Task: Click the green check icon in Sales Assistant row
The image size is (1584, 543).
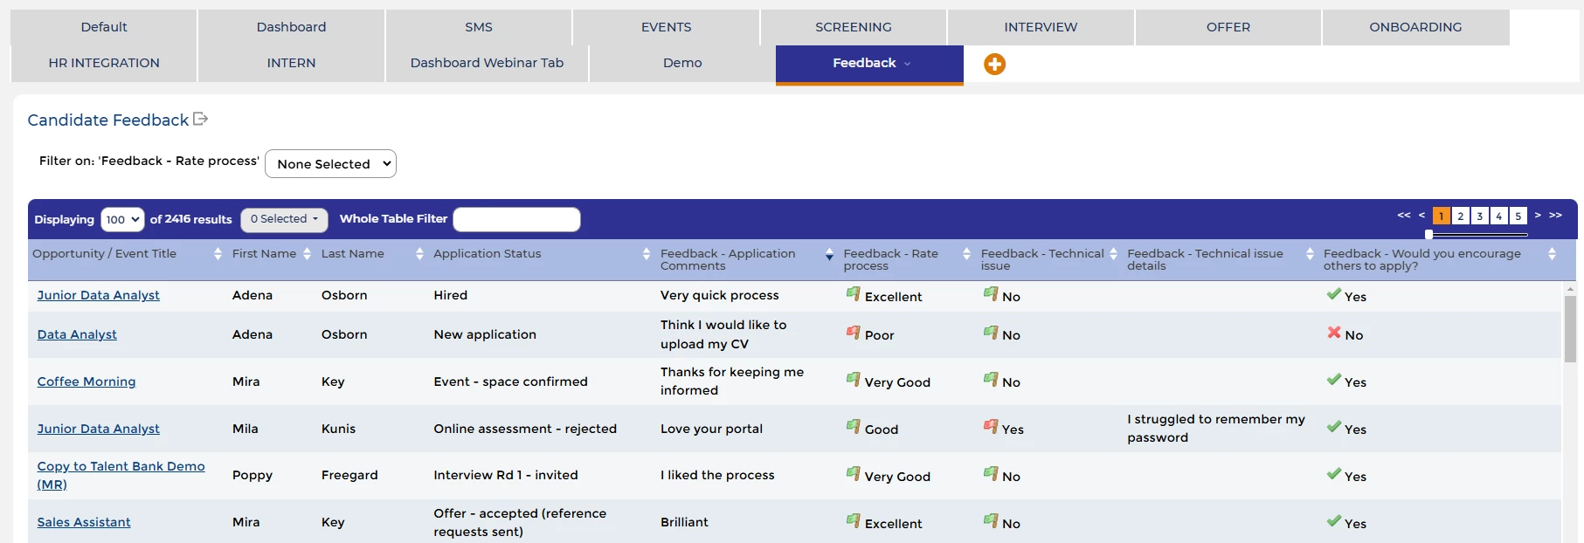Action: coord(1334,520)
